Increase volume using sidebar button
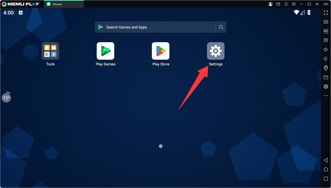 click(x=326, y=49)
